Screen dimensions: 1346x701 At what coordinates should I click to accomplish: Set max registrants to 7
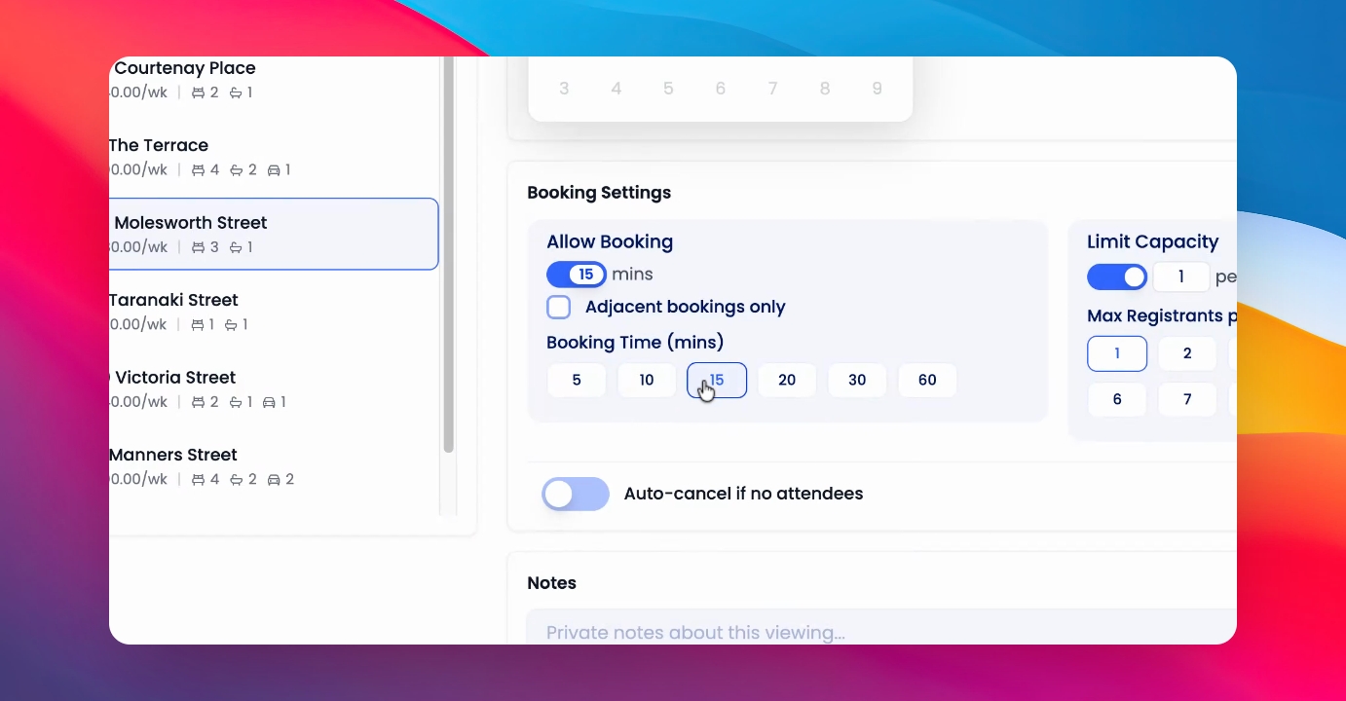coord(1187,399)
